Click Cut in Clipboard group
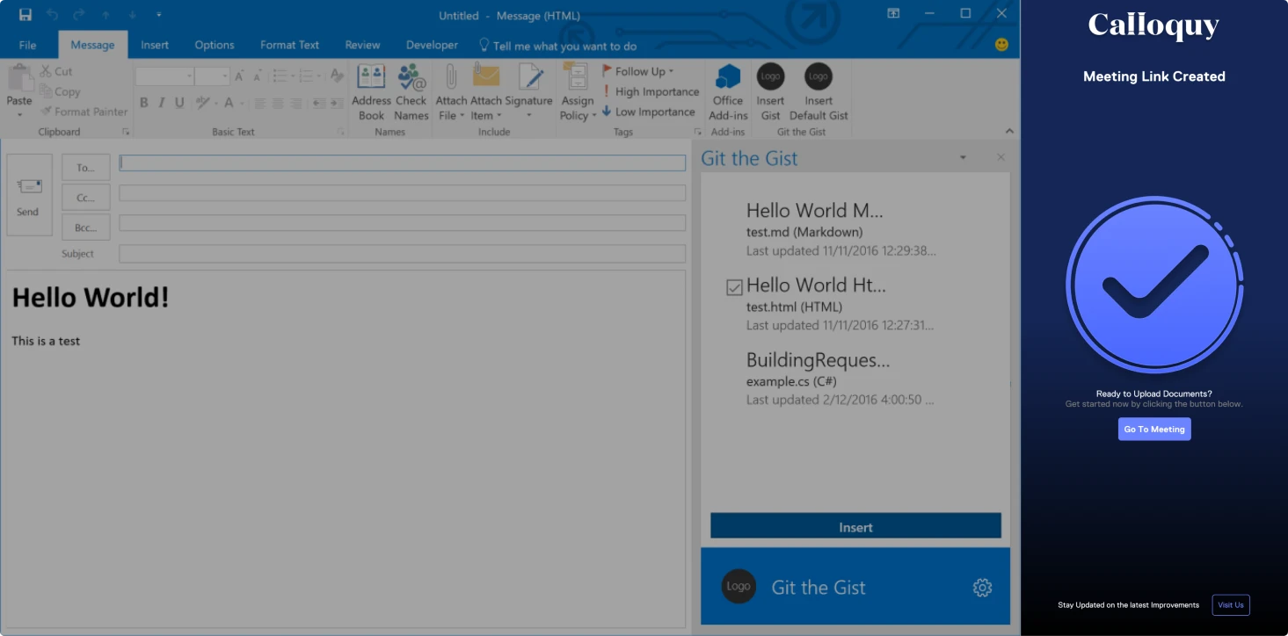Viewport: 1288px width, 636px height. click(x=56, y=71)
